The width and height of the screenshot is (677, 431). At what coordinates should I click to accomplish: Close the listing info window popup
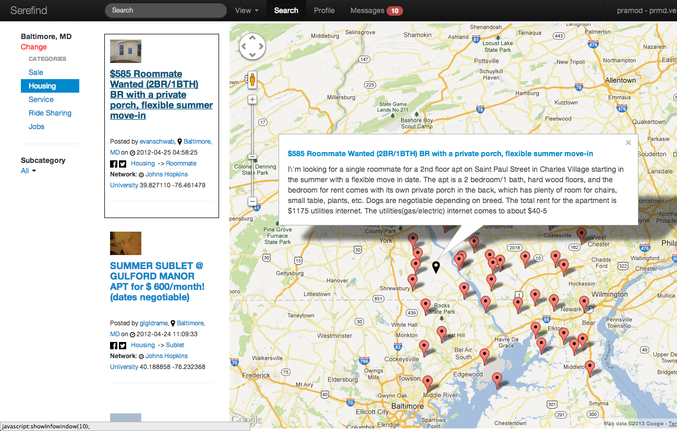[x=628, y=143]
